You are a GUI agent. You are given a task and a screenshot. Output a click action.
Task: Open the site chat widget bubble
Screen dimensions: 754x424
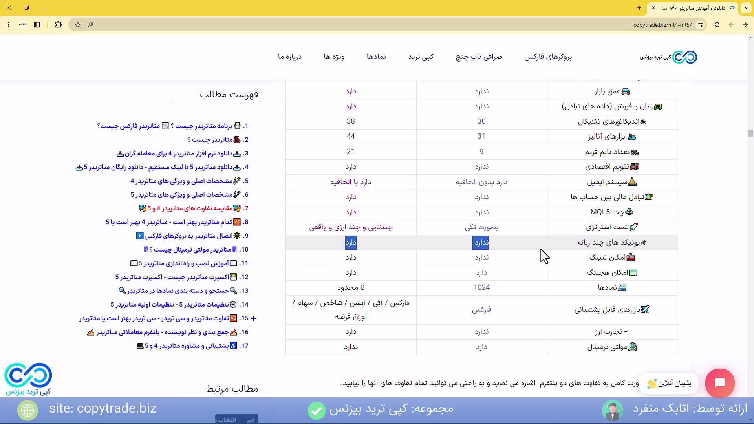(720, 384)
